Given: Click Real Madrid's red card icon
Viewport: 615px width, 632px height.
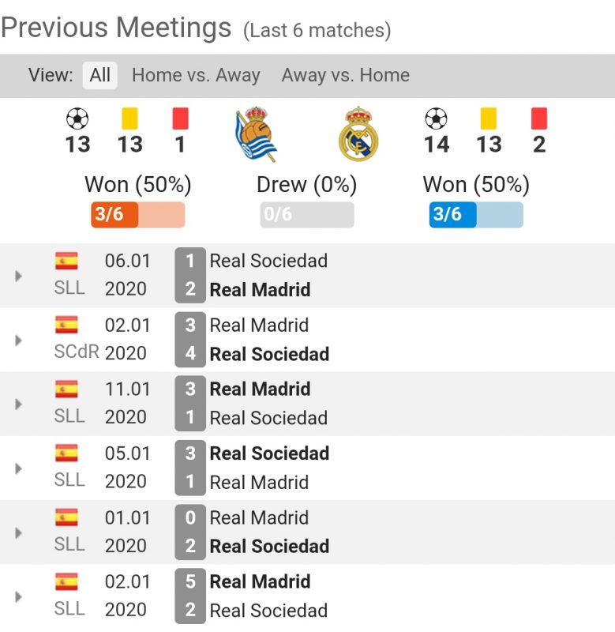Looking at the screenshot, I should [539, 119].
